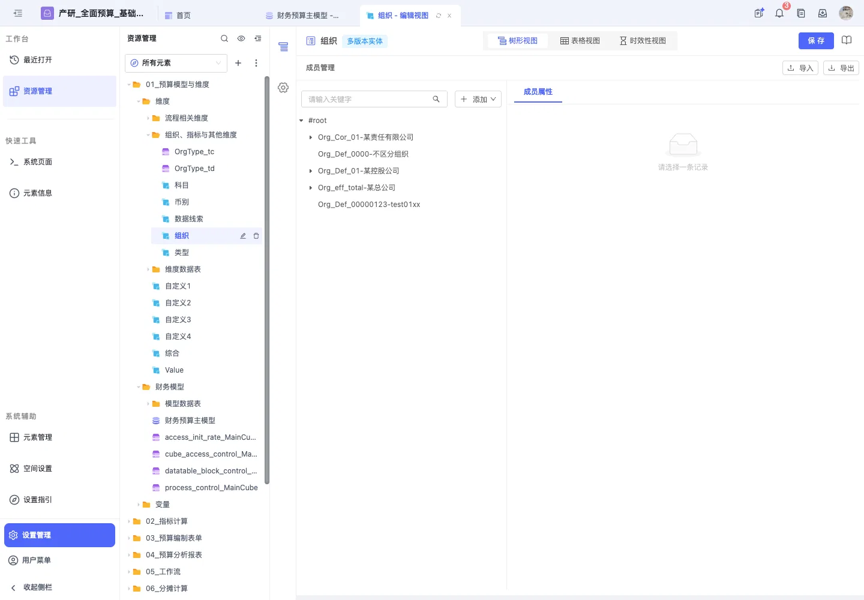
Task: Search in the resource management panel
Action: click(x=224, y=38)
